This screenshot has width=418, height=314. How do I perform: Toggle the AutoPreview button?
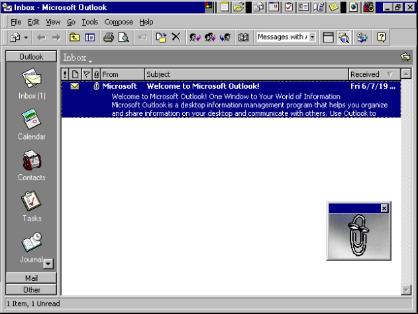(x=344, y=37)
